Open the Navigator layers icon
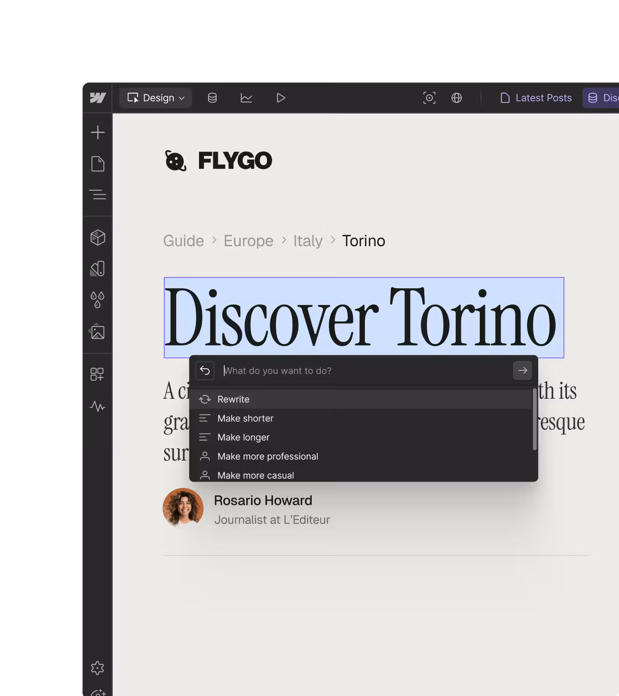Image resolution: width=619 pixels, height=696 pixels. pos(98,194)
